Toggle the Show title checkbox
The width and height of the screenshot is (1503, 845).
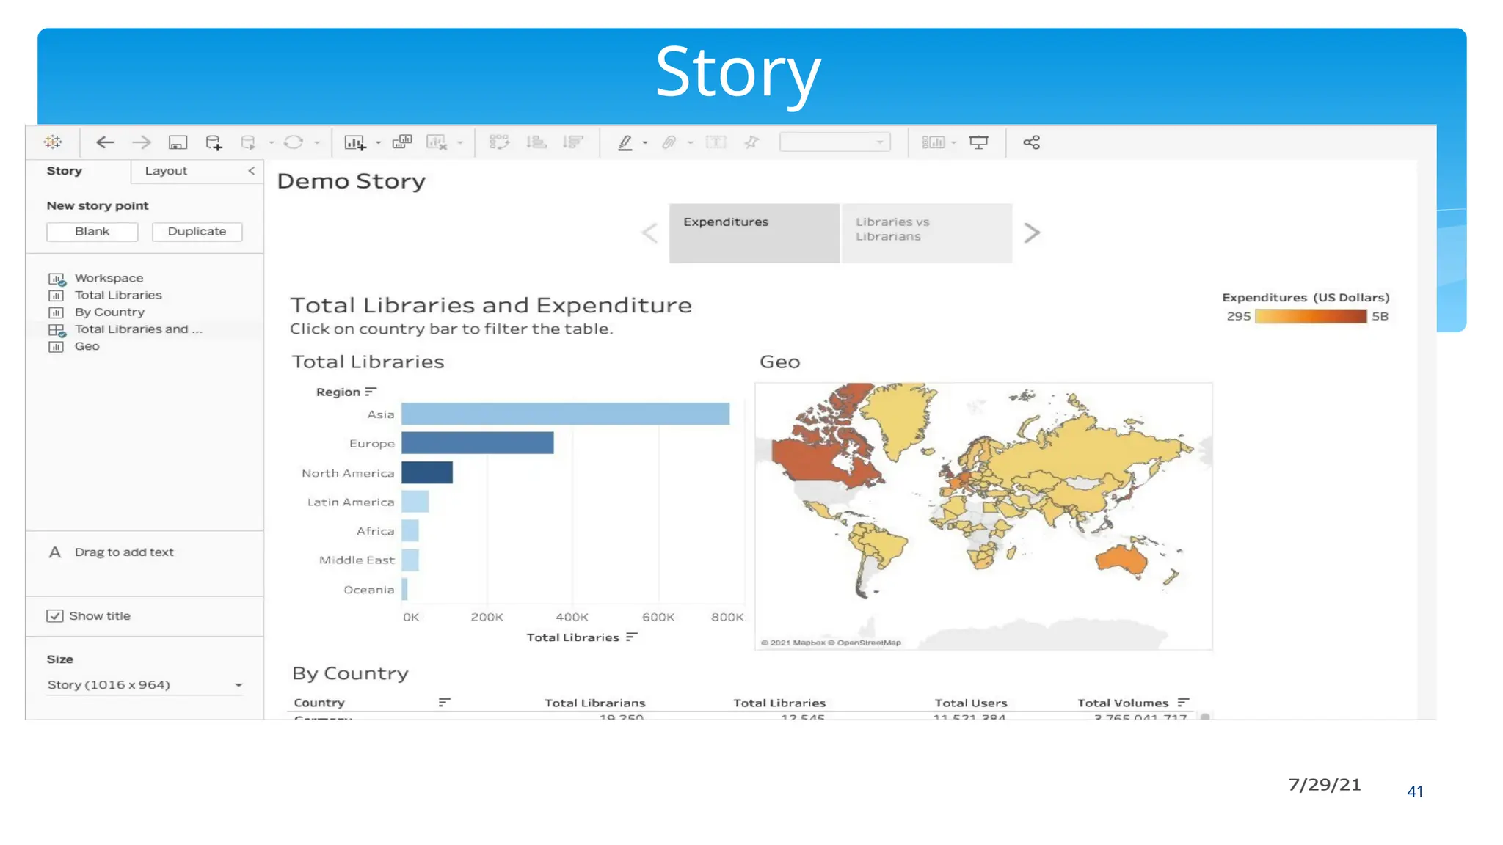point(55,616)
